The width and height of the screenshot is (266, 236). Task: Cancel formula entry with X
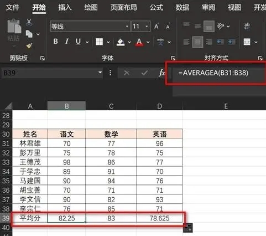[x=127, y=73]
